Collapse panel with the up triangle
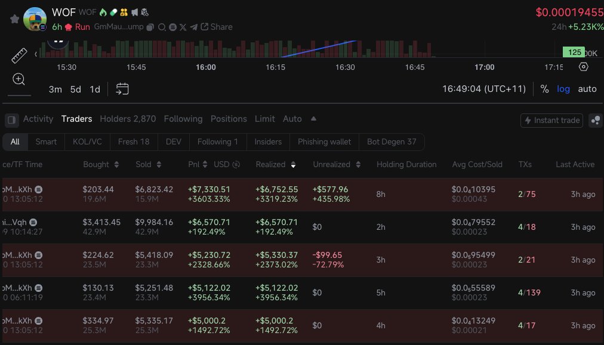604x345 pixels. (313, 119)
